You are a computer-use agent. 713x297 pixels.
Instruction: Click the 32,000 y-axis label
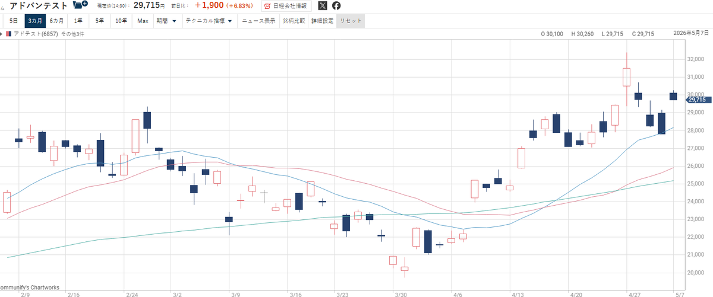pyautogui.click(x=695, y=59)
